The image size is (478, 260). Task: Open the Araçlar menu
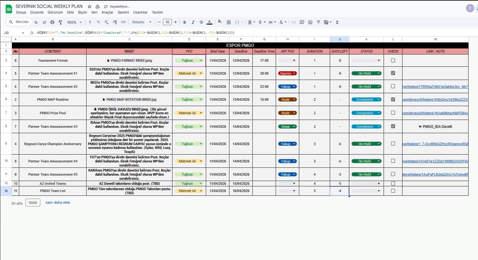[107, 12]
